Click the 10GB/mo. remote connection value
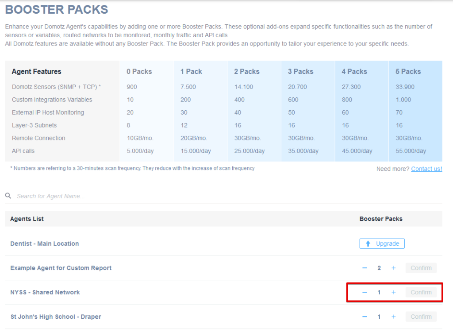The image size is (453, 332). pyautogui.click(x=140, y=138)
